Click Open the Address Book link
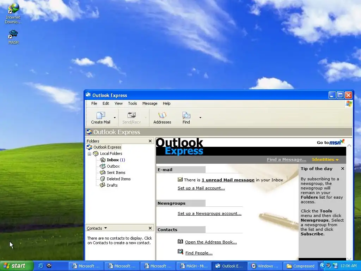 tap(211, 242)
